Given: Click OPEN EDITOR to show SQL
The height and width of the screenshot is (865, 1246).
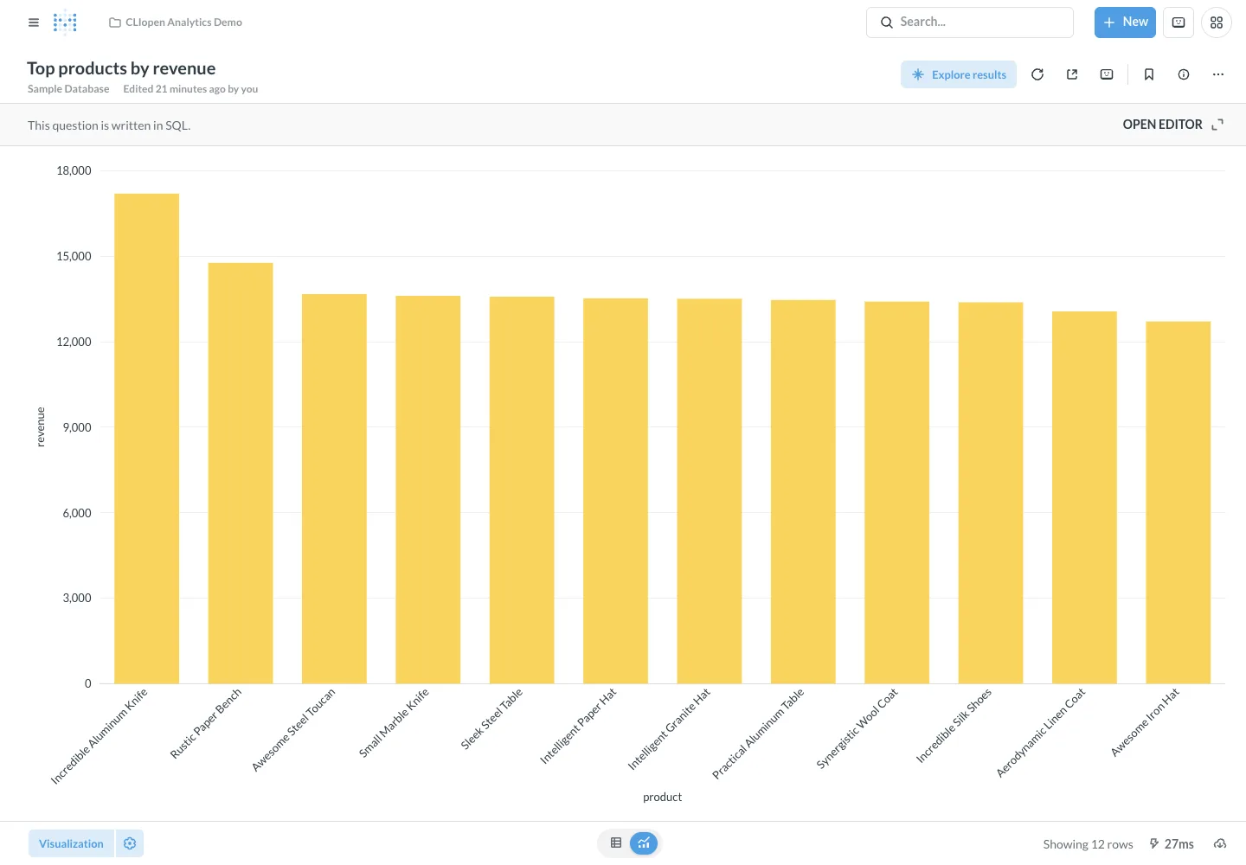Looking at the screenshot, I should point(1162,125).
